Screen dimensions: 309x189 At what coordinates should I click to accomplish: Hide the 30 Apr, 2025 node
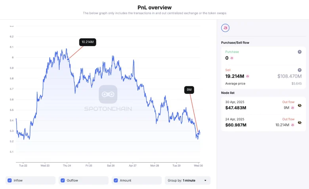[300, 105]
